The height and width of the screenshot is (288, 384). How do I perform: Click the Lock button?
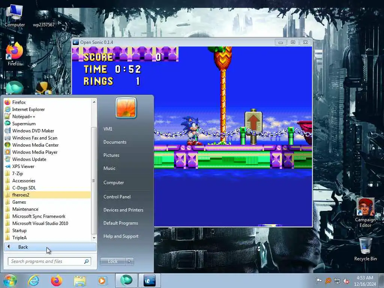[112, 261]
